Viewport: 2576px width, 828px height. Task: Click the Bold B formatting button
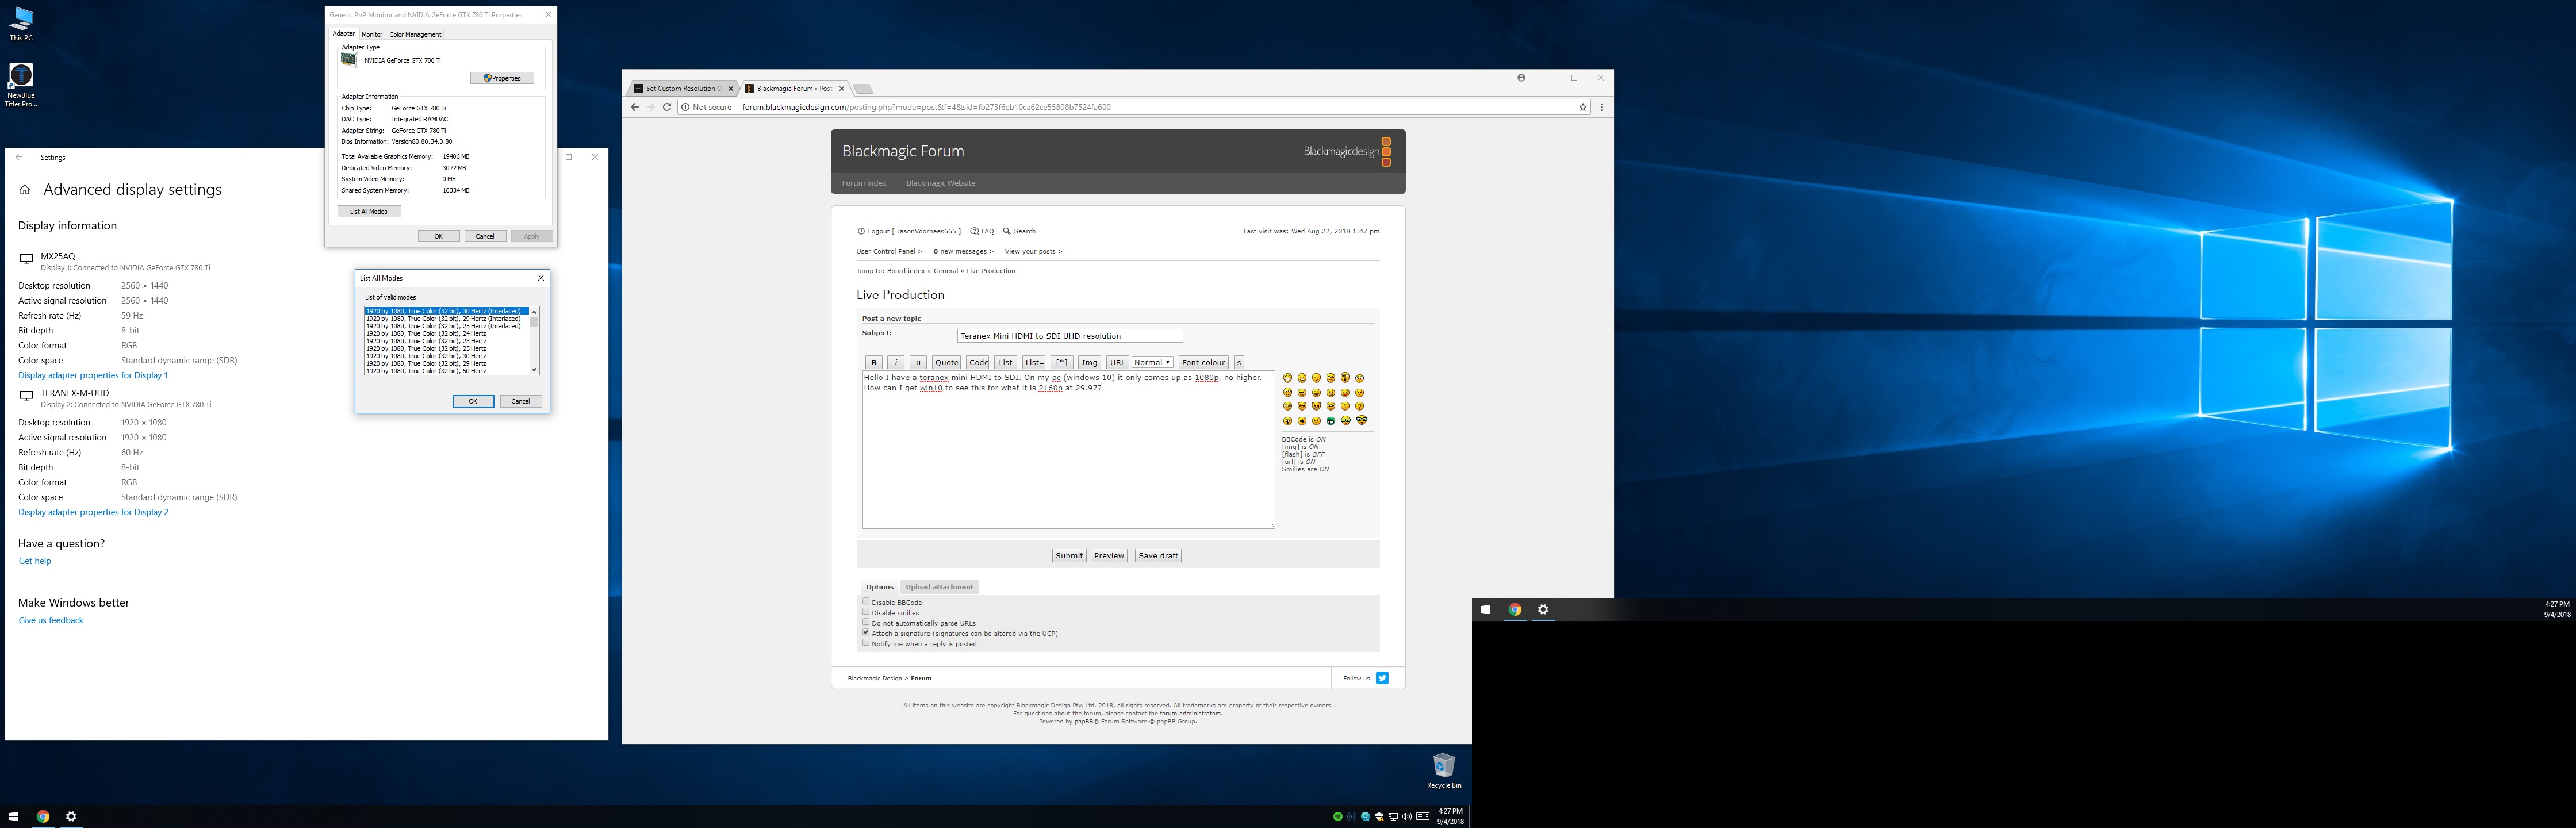(874, 363)
